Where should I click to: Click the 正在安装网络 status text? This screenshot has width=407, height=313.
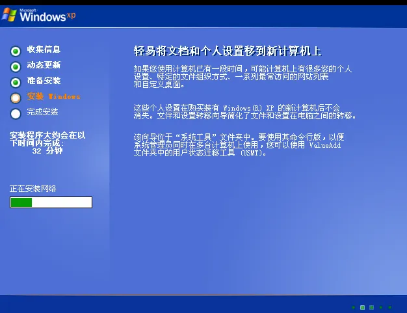pos(33,189)
